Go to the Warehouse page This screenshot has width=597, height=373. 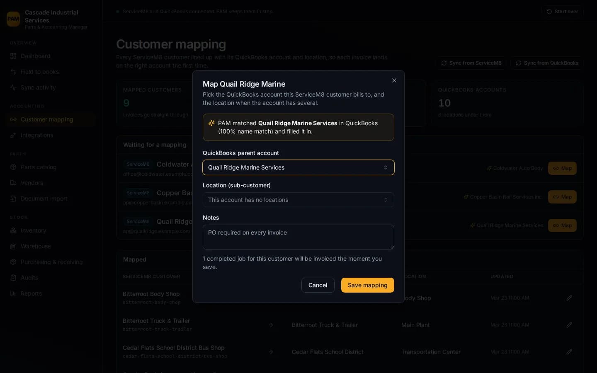pos(51,246)
